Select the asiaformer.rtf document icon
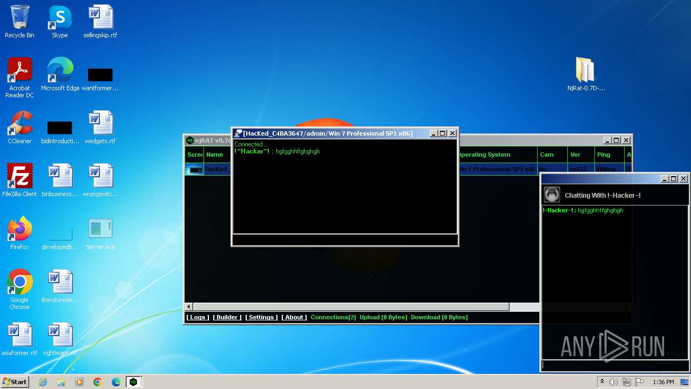The height and width of the screenshot is (389, 691). coord(19,339)
